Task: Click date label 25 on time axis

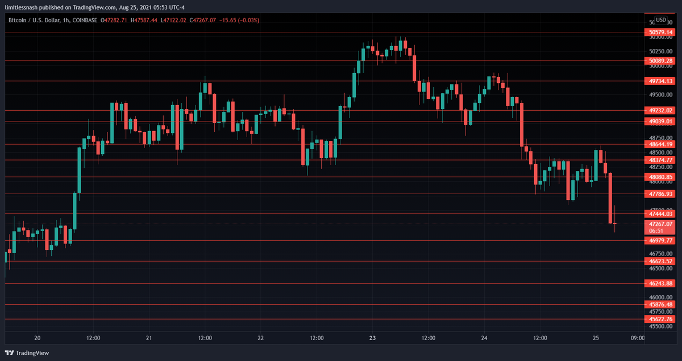Action: coord(596,338)
